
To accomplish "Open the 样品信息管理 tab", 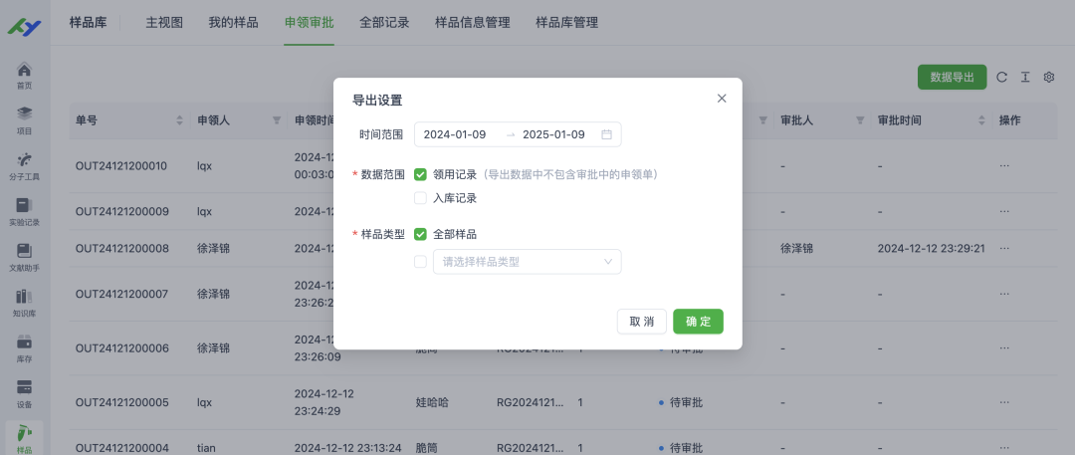I will [x=473, y=23].
